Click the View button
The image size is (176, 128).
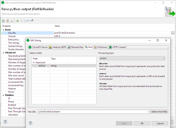click(124, 123)
